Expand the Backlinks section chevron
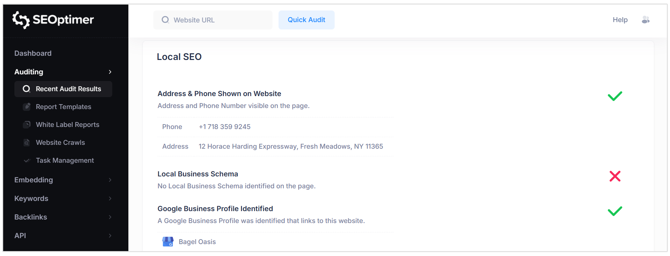 pyautogui.click(x=110, y=217)
